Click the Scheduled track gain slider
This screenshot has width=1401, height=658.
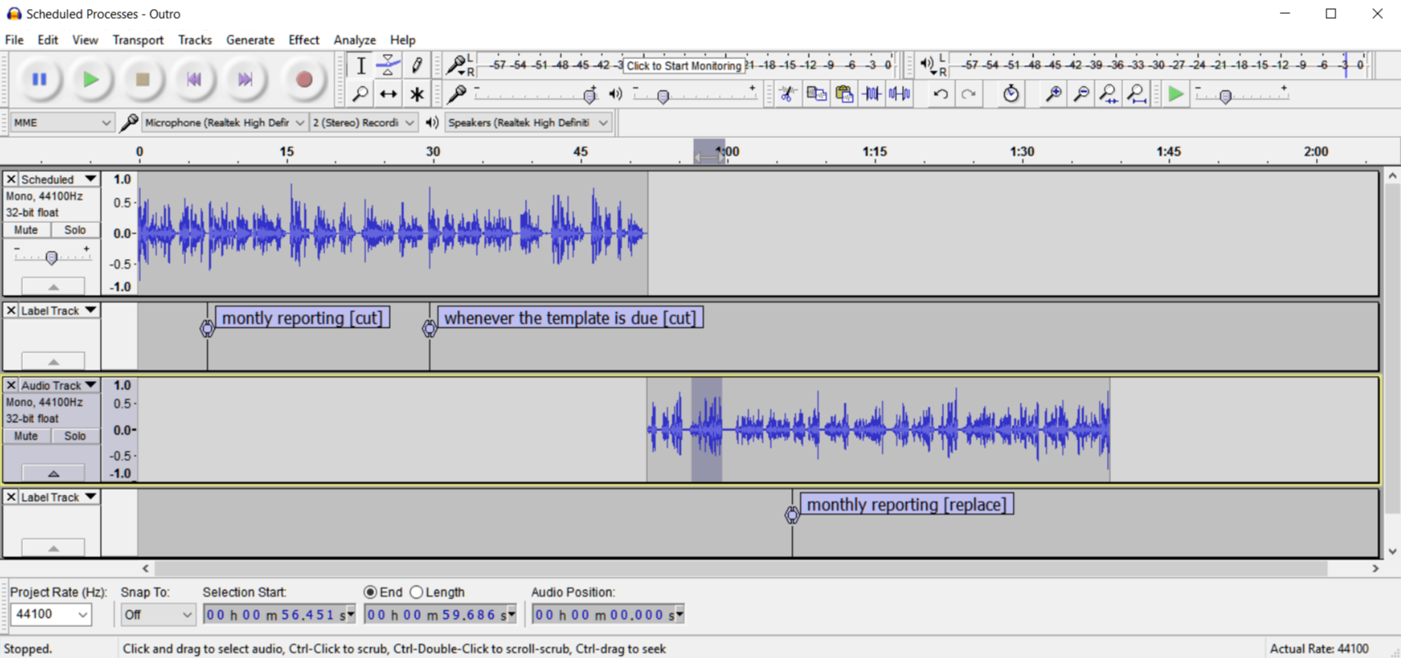[52, 257]
